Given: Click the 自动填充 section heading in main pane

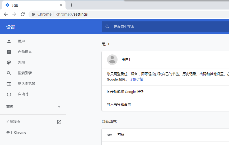Looking at the screenshot, I should click(109, 122).
